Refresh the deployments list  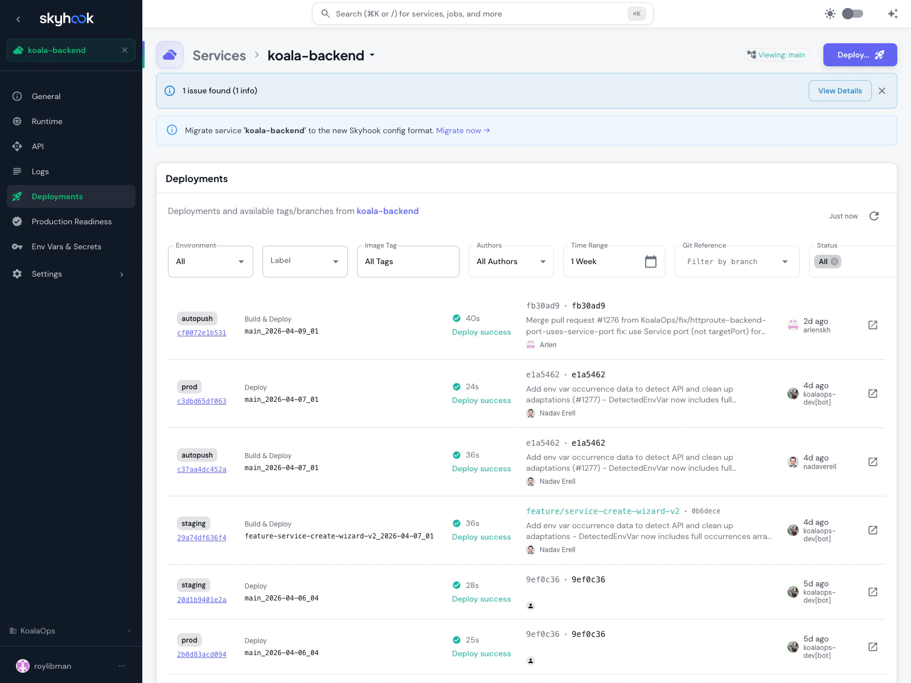874,216
